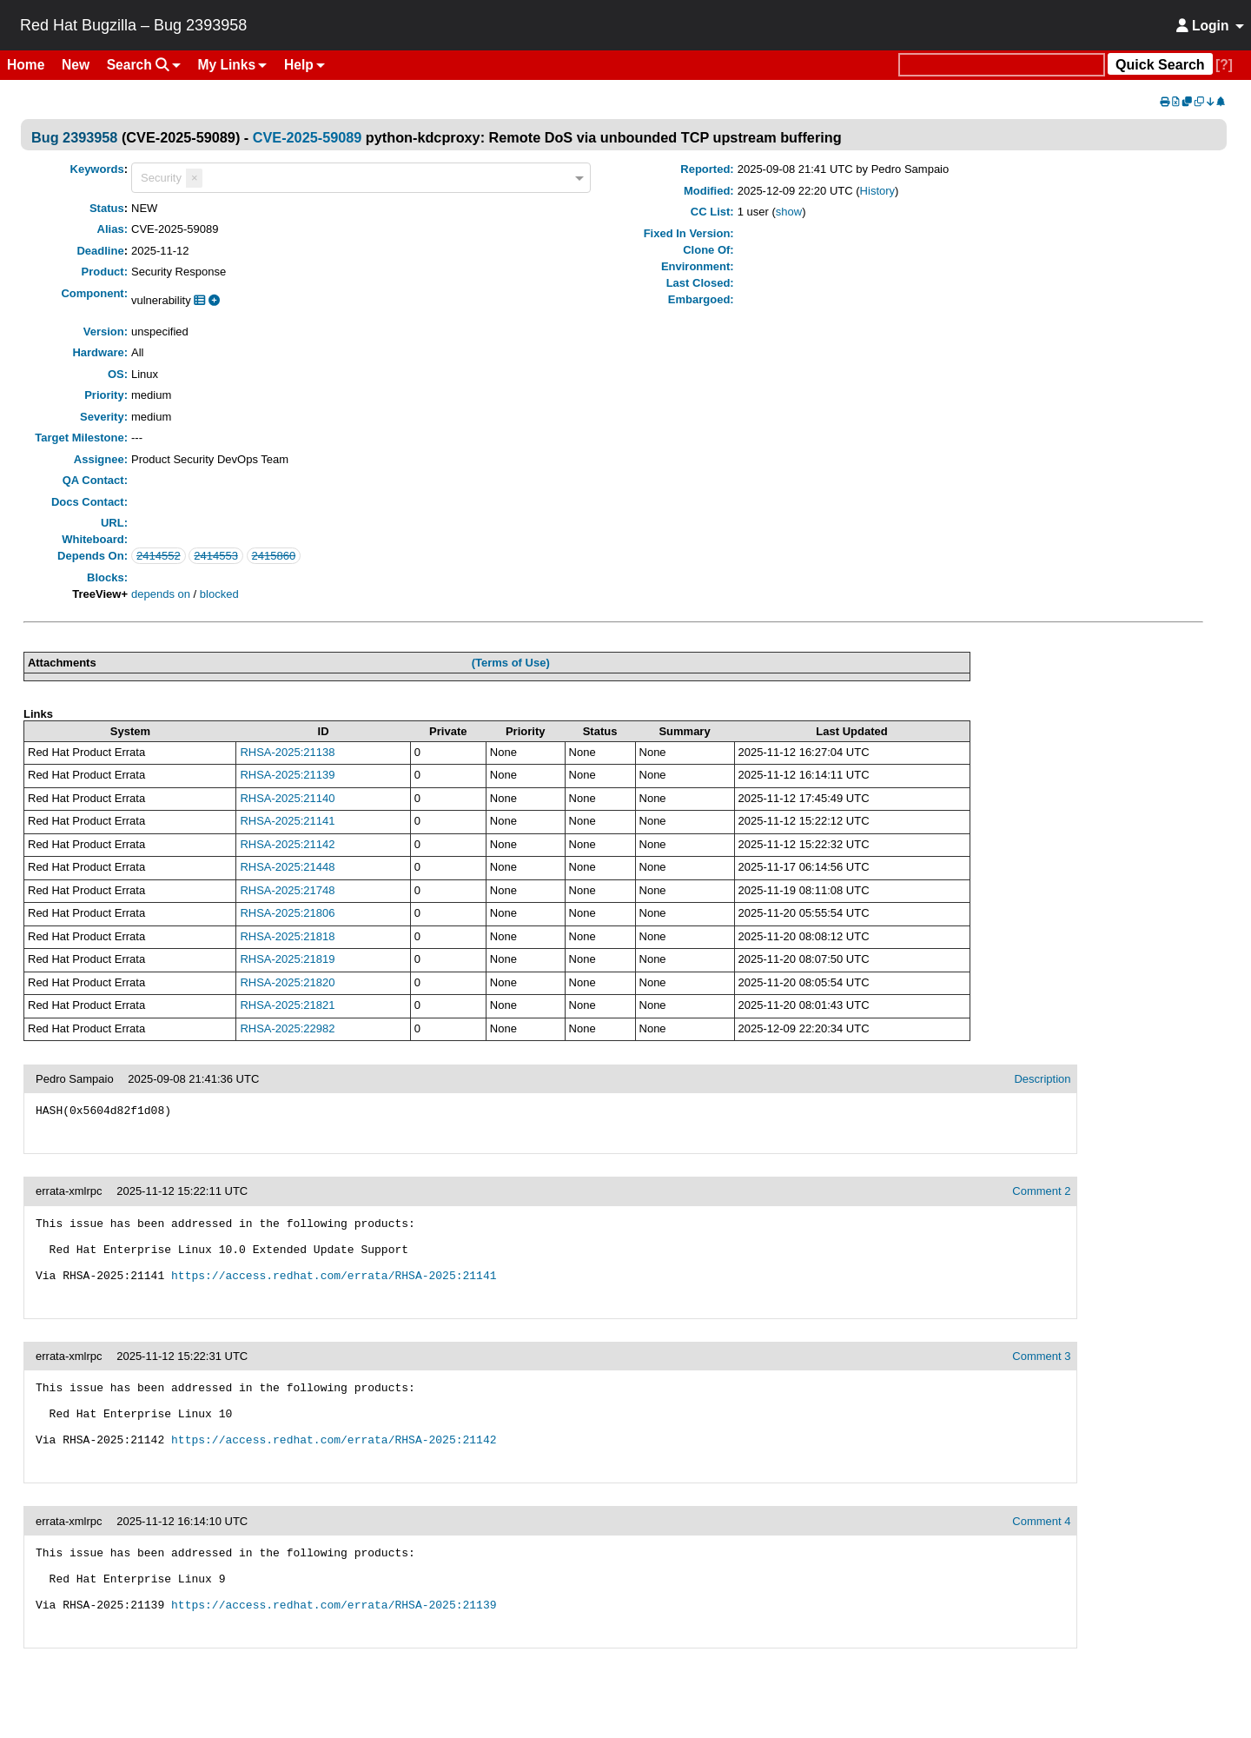
Task: Open the Search dropdown menu
Action: pyautogui.click(x=143, y=65)
